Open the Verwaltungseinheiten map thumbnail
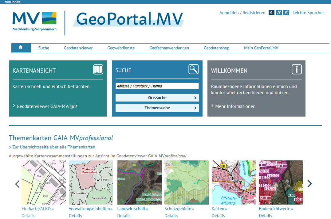 pyautogui.click(x=91, y=182)
